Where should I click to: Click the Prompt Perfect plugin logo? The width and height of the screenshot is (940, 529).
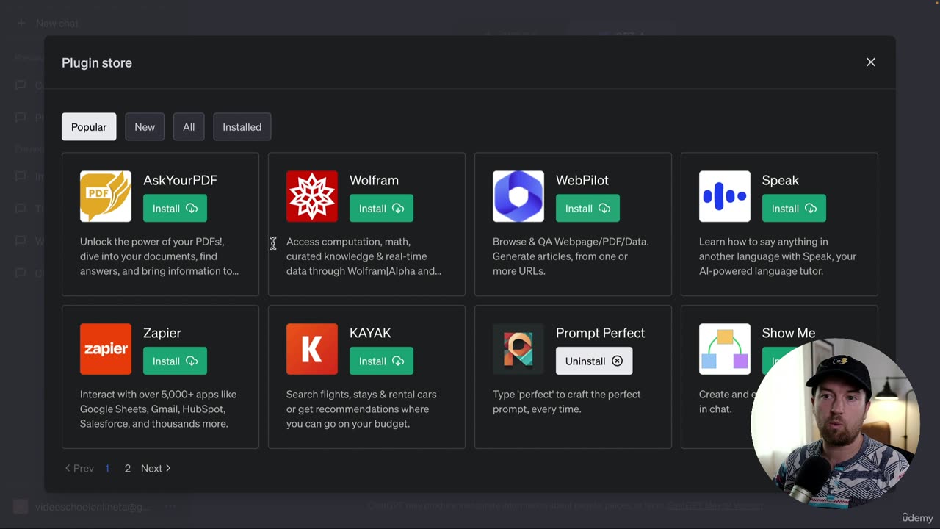pyautogui.click(x=518, y=349)
